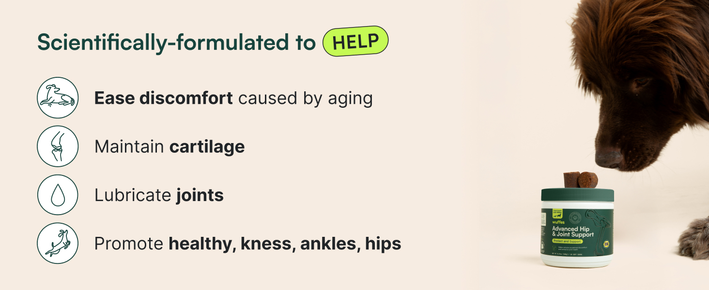The width and height of the screenshot is (709, 290).
Task: Click the Protect and Support pill label
Action: click(x=567, y=241)
